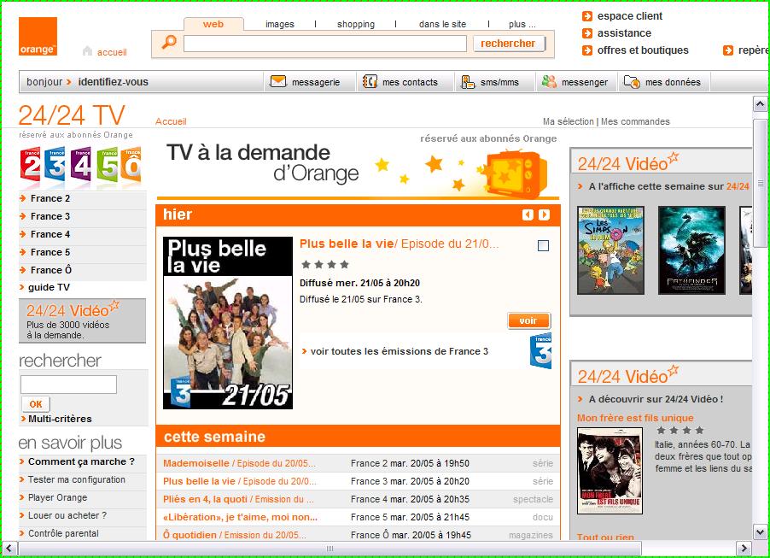Open Mademoiselle episode du 20/05 row
Image resolution: width=770 pixels, height=558 pixels.
pyautogui.click(x=358, y=463)
